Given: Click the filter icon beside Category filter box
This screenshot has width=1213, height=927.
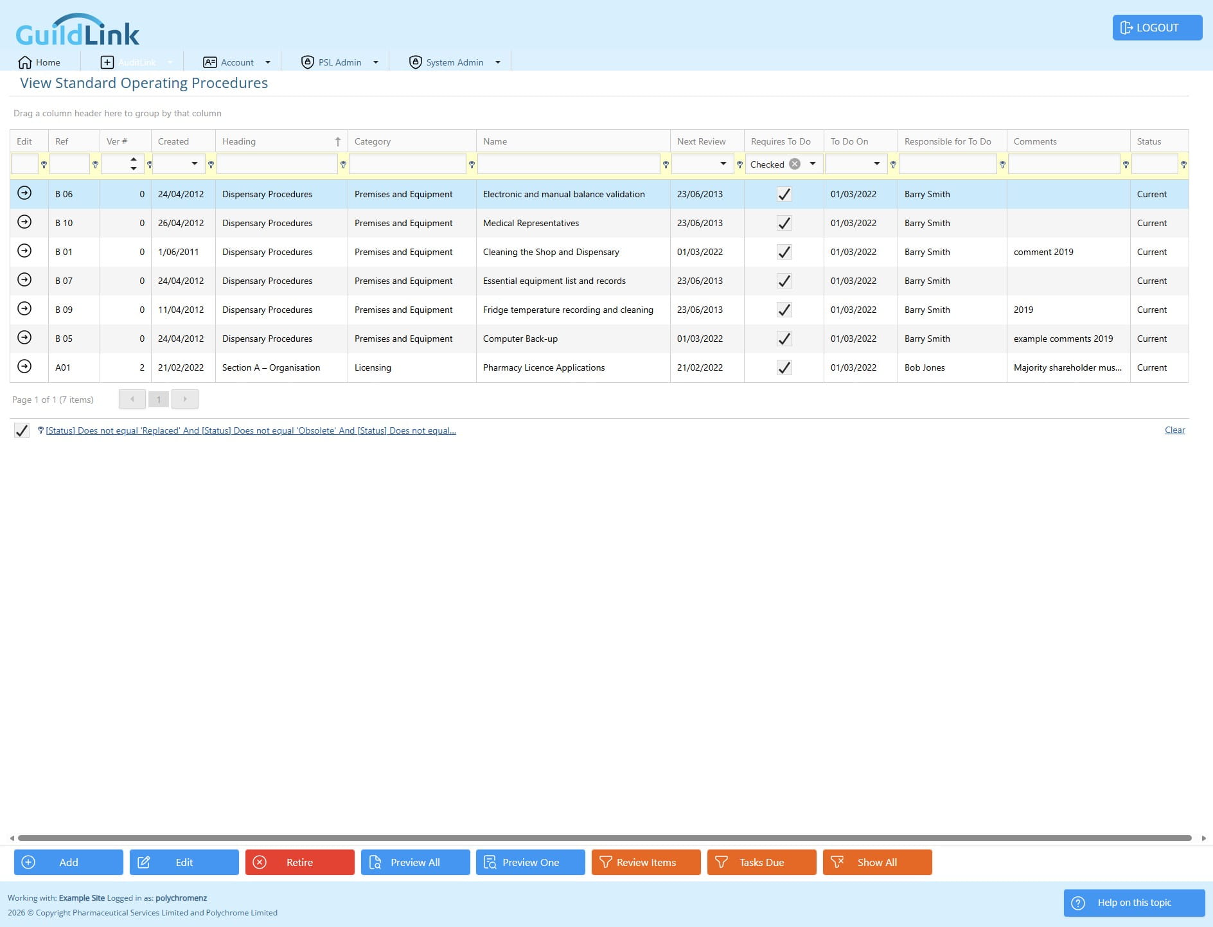Looking at the screenshot, I should [x=472, y=164].
